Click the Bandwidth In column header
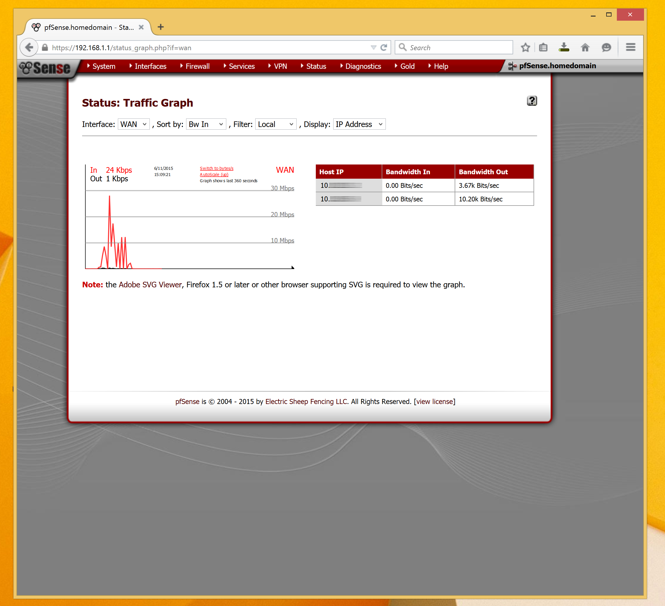The height and width of the screenshot is (606, 665). [x=418, y=172]
